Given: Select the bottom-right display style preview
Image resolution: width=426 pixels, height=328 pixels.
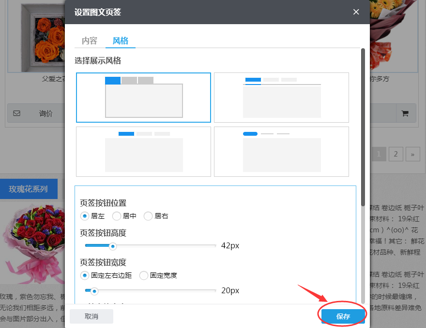Looking at the screenshot, I should 281,151.
